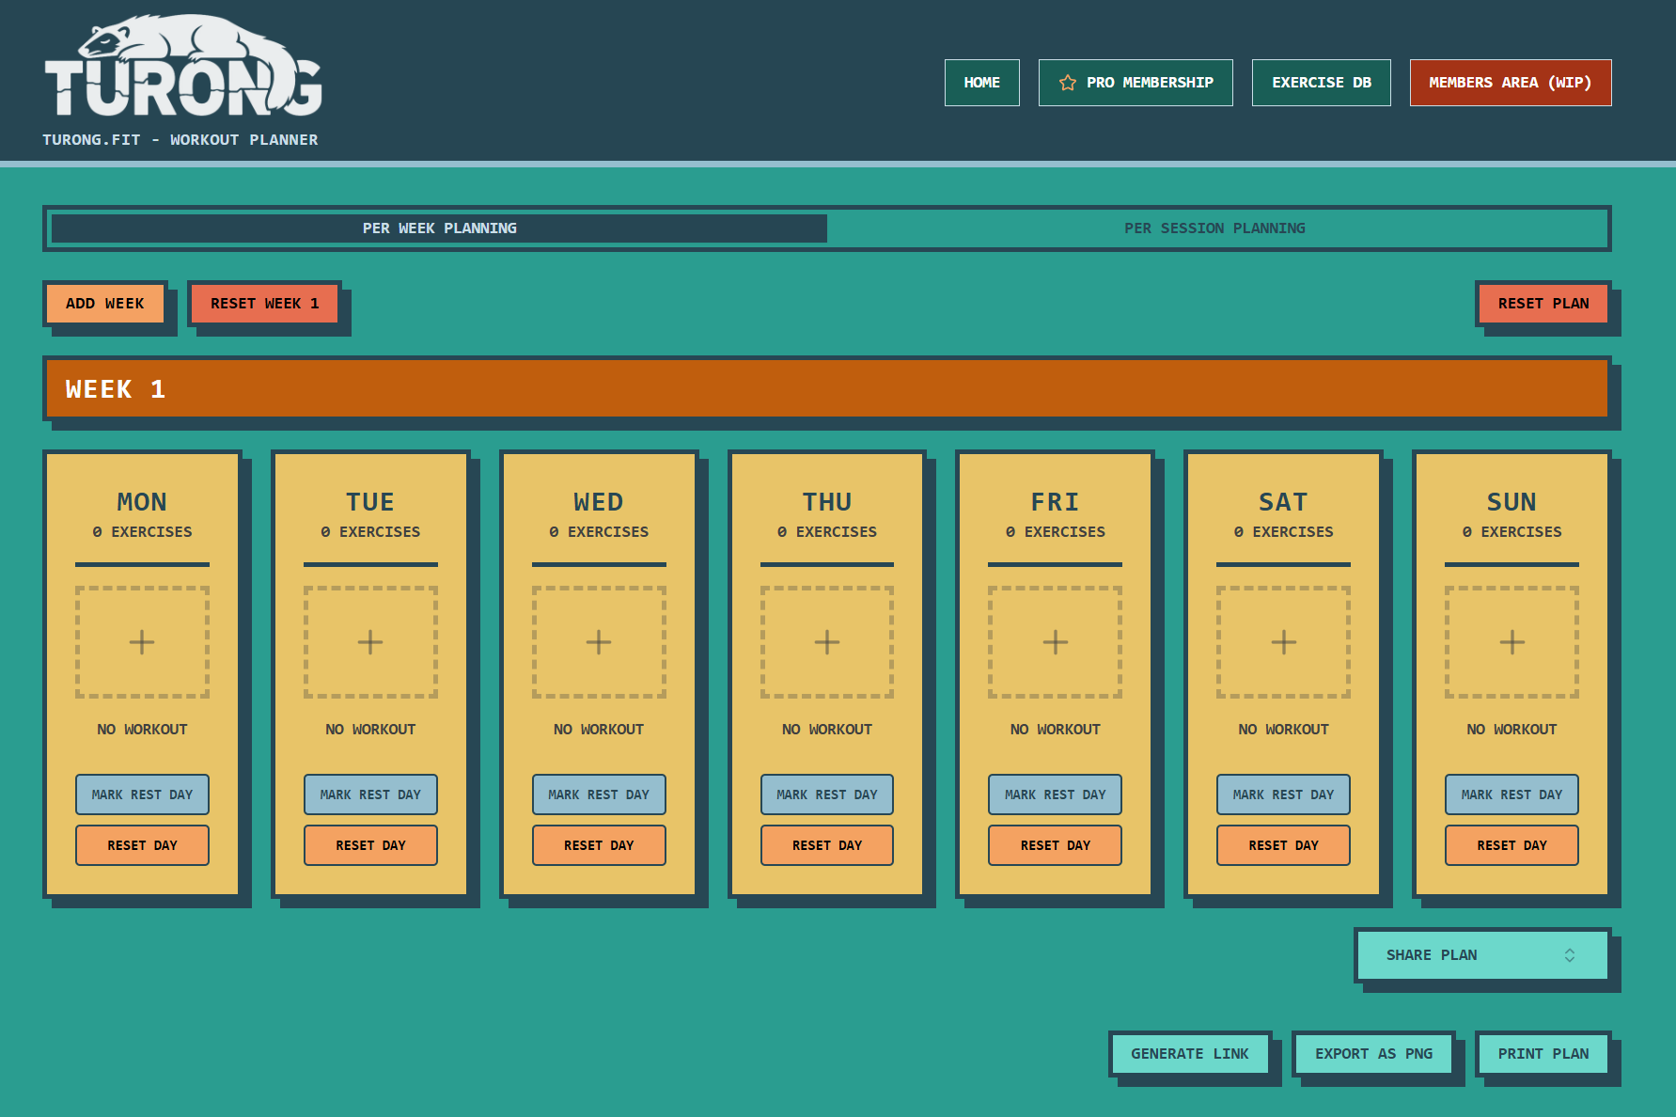Image resolution: width=1676 pixels, height=1117 pixels.
Task: Select the Per Week Planning tab
Action: point(439,228)
